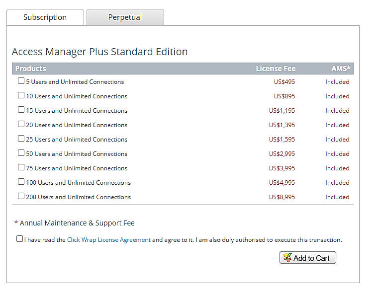Click the 100 Users and Unlimited Connections label

pos(79,183)
